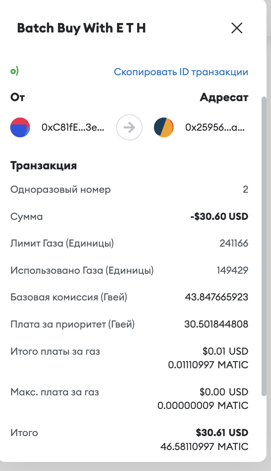Click the Batch Buy With E T H title
Viewport: 271px width, 471px height.
point(81,28)
